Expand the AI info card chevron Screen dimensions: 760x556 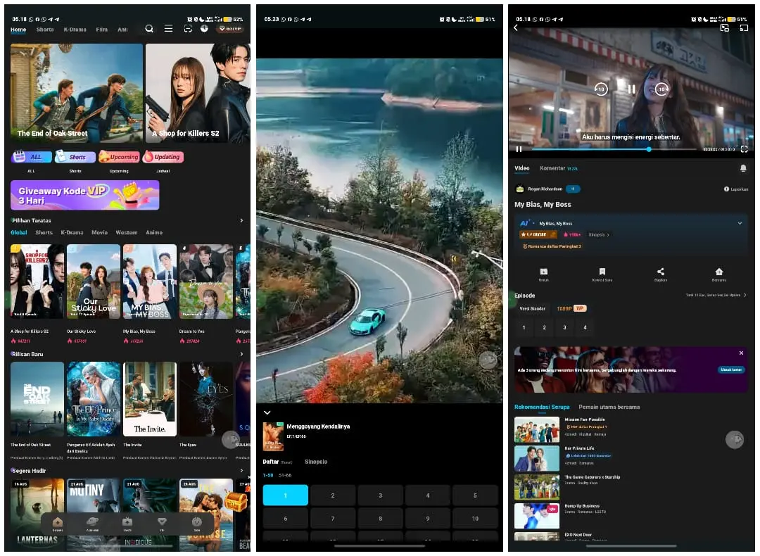[x=740, y=224]
